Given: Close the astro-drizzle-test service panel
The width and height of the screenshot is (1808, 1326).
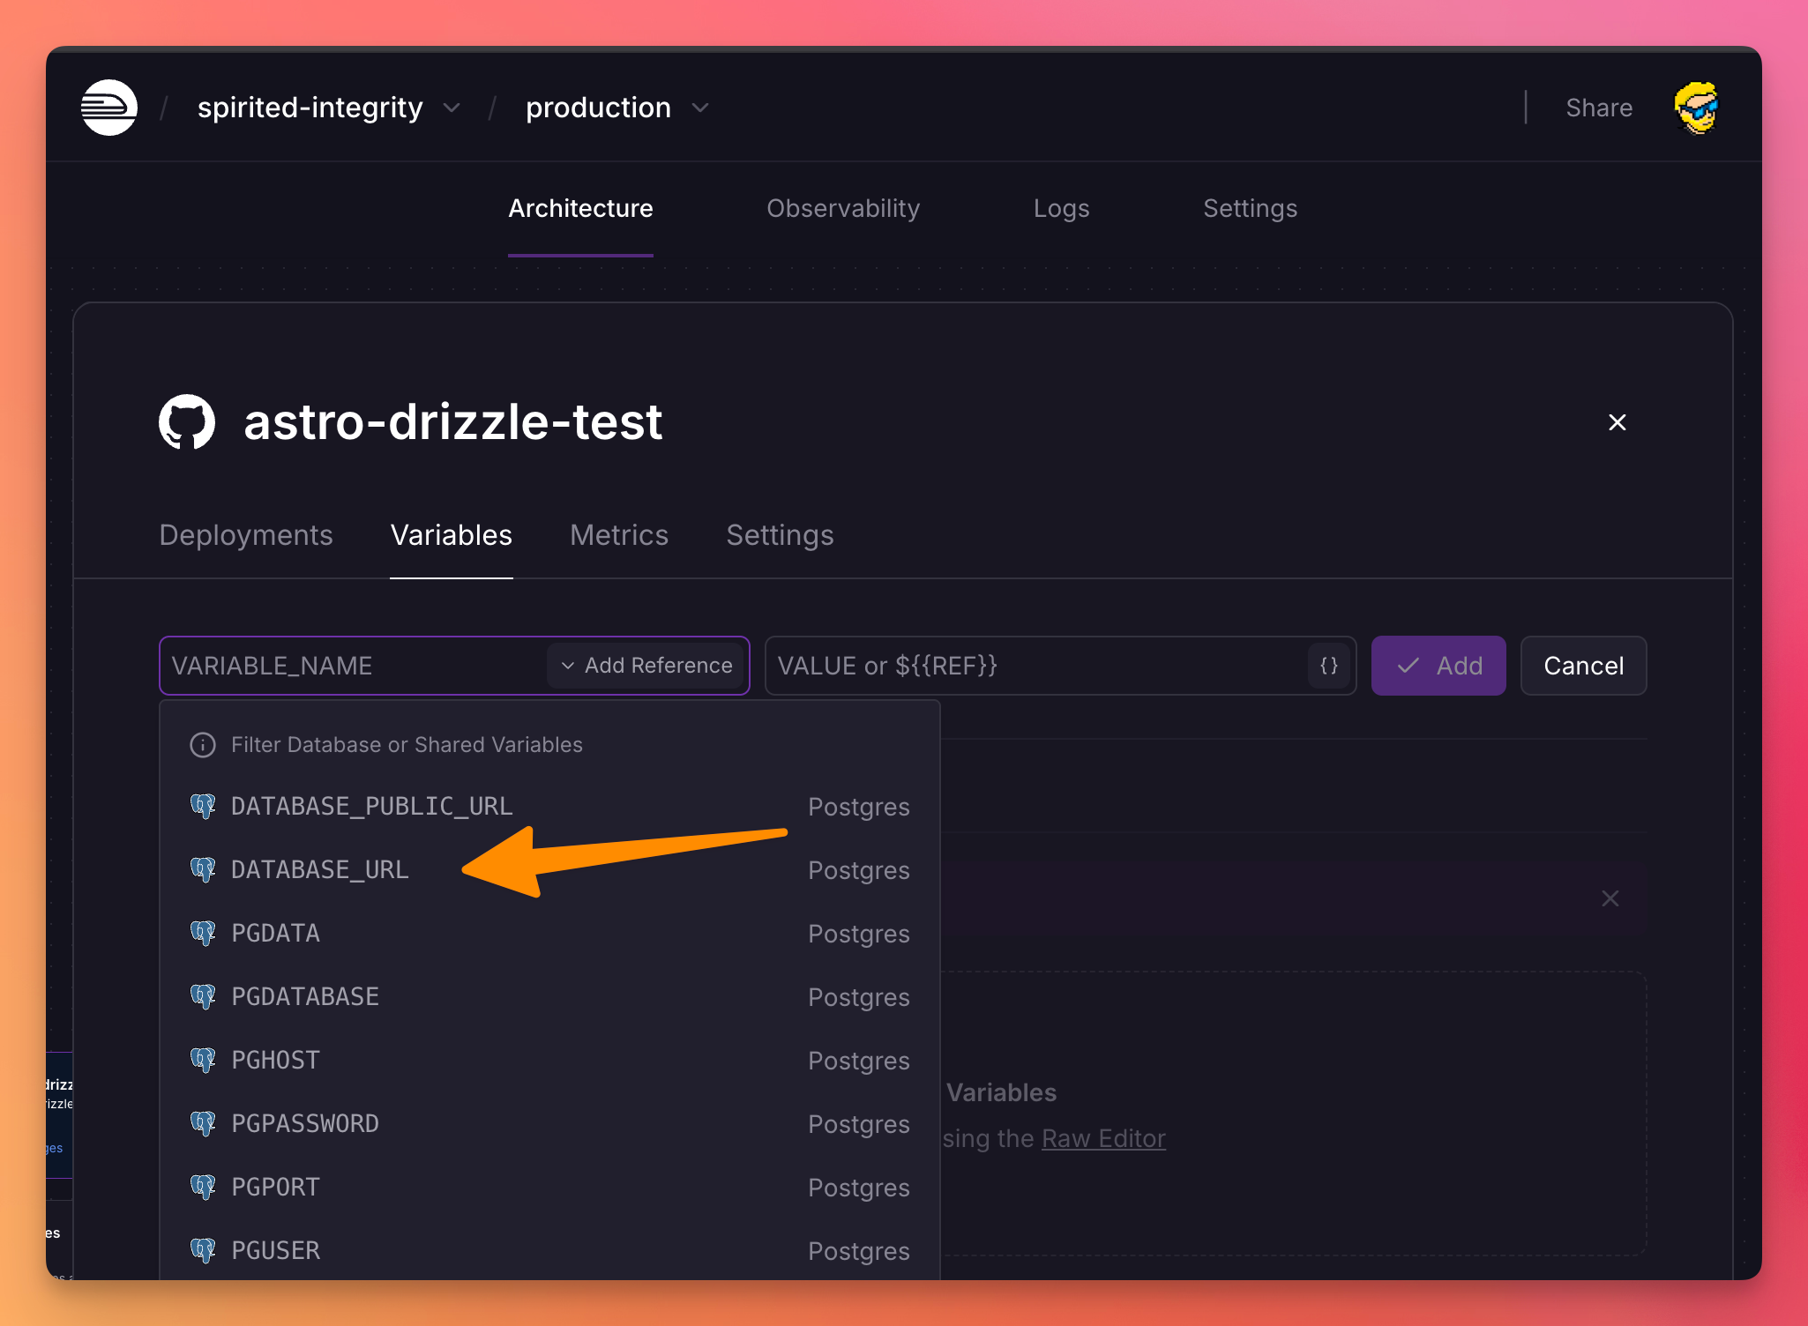Looking at the screenshot, I should 1617,422.
